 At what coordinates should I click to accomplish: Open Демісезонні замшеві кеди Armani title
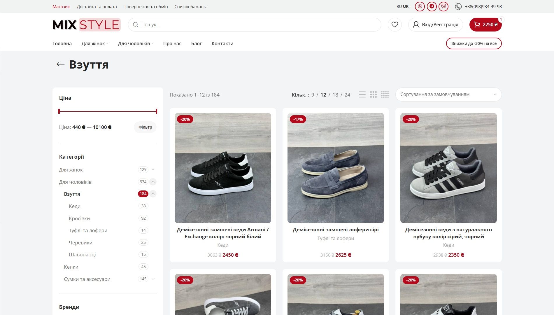tap(223, 233)
